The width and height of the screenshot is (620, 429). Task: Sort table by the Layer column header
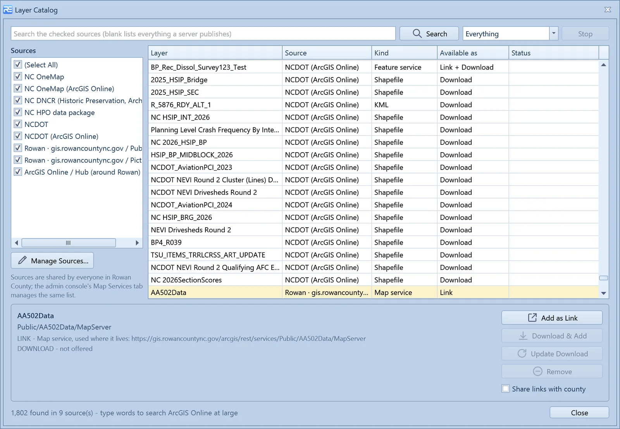coord(215,53)
